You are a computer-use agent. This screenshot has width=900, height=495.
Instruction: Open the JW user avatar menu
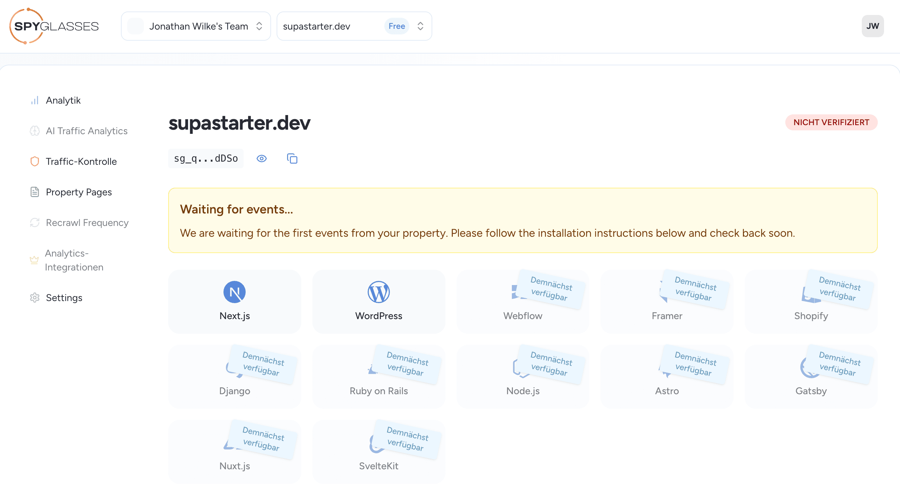[873, 26]
